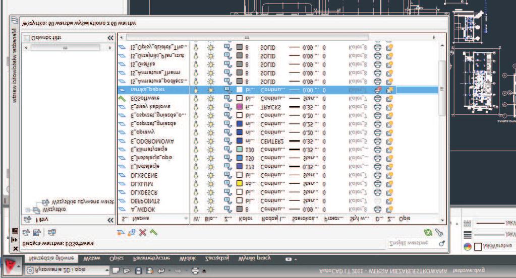Switch to the Opisz ribbon tab
The image size is (516, 278).
tap(117, 259)
